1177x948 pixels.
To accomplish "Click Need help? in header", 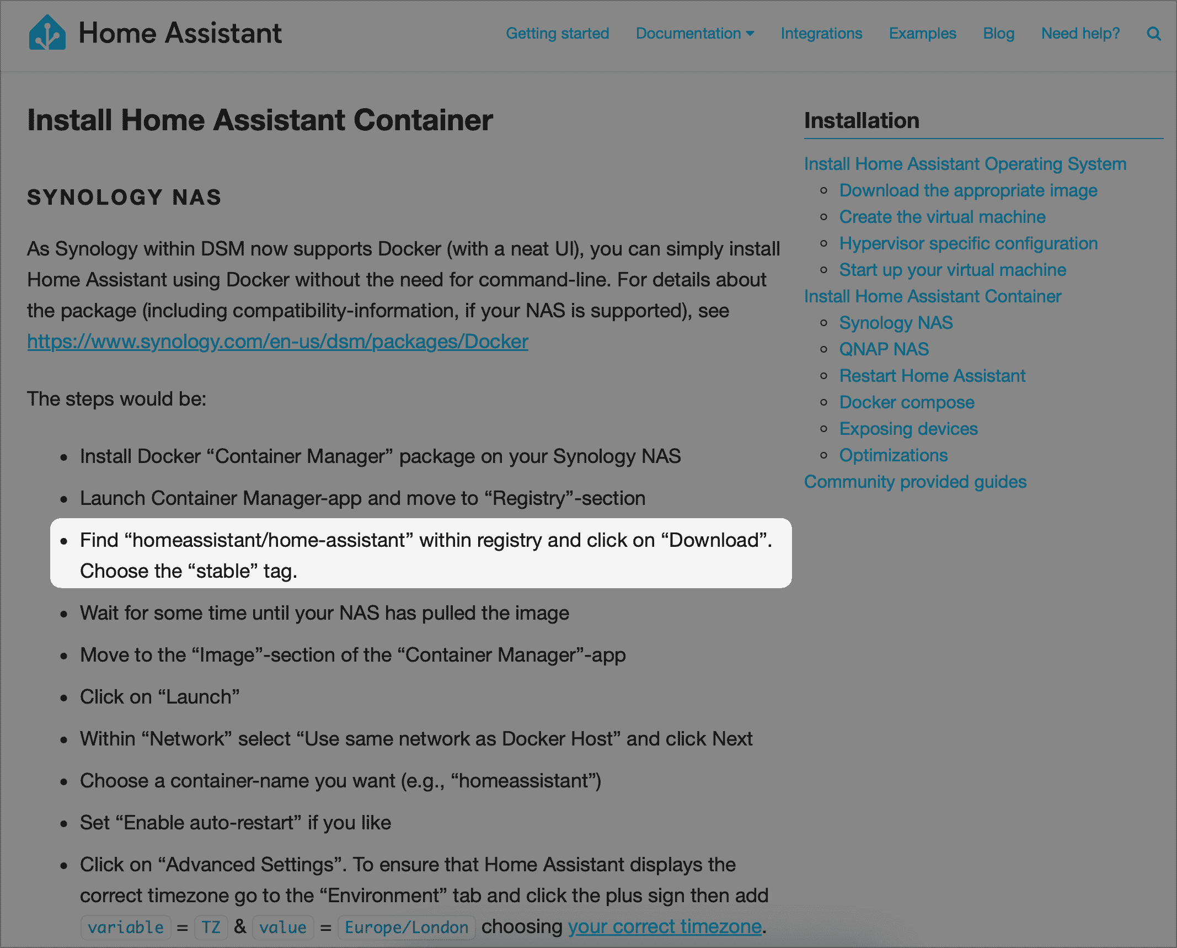I will tap(1080, 34).
